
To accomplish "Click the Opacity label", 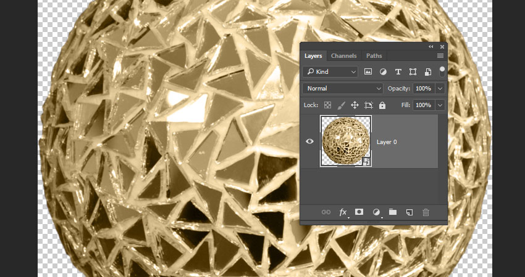I will (399, 89).
